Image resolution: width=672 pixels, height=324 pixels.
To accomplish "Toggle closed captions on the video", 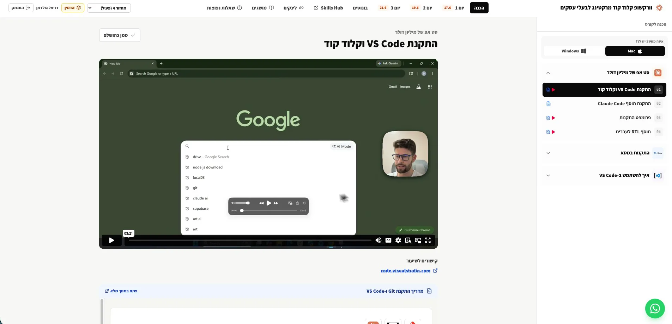I will (x=388, y=240).
